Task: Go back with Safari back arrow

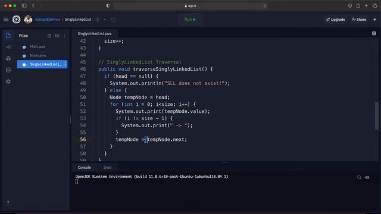Action: click(33, 5)
